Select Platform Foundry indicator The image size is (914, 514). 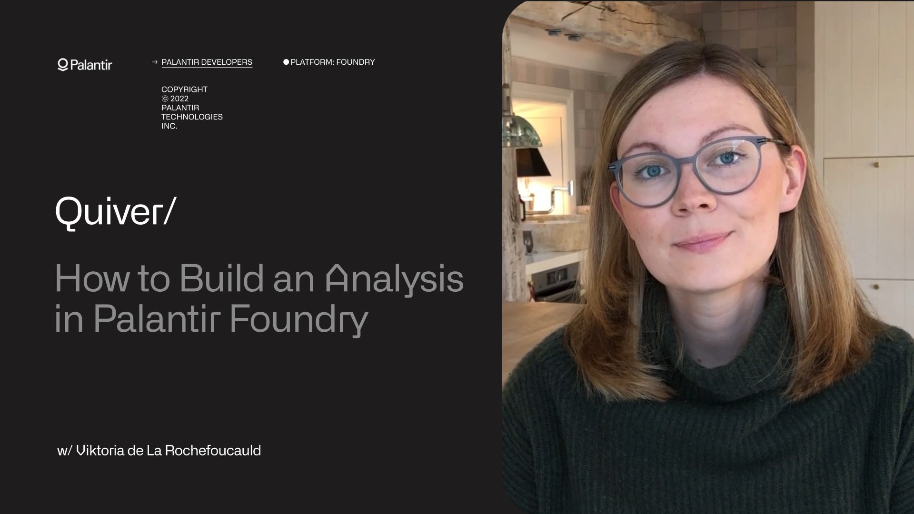[x=329, y=62]
